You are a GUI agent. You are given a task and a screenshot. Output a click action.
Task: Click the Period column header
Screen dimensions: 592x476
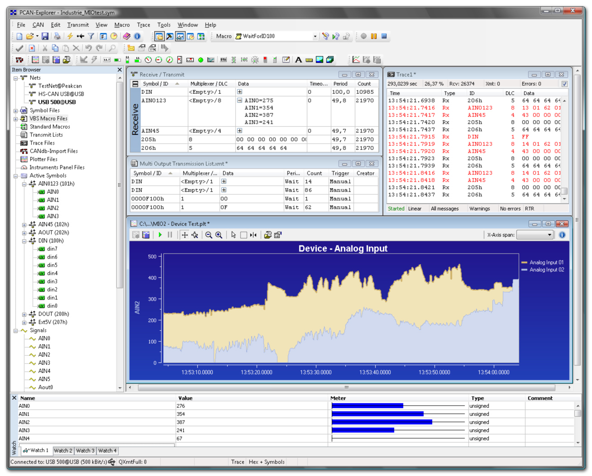tap(340, 84)
